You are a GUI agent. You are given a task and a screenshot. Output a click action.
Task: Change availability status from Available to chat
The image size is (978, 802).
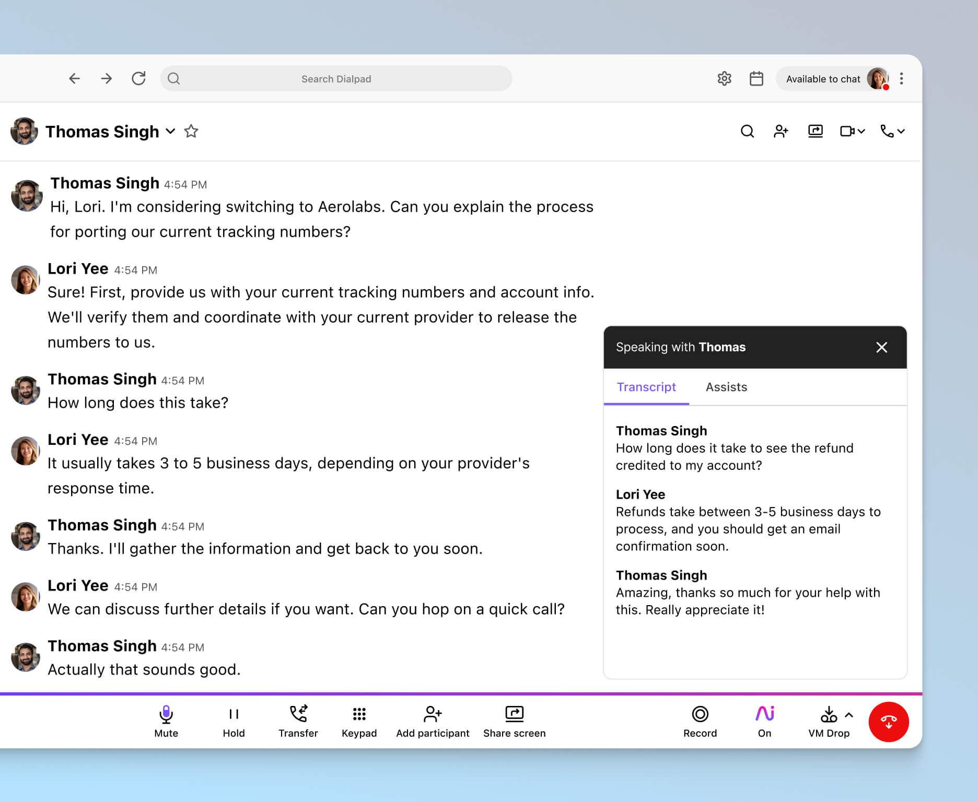coord(824,78)
